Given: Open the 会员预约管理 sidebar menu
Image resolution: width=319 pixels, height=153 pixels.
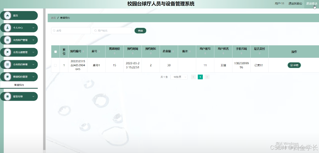Looking at the screenshot, I should pos(19,64).
